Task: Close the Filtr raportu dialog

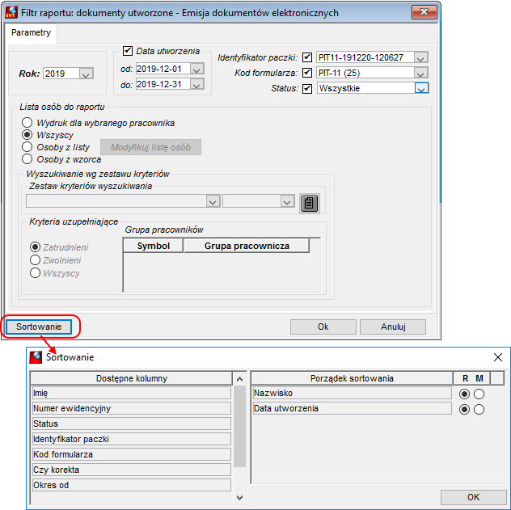Action: click(x=424, y=12)
